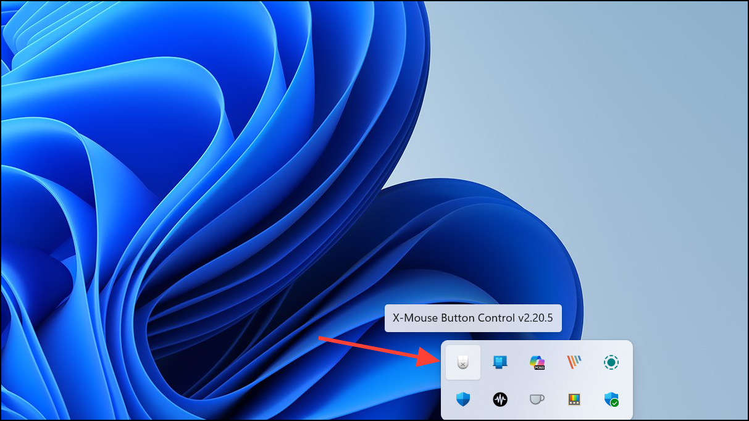
Task: Open the rainbow film-strip tray icon
Action: point(574,399)
